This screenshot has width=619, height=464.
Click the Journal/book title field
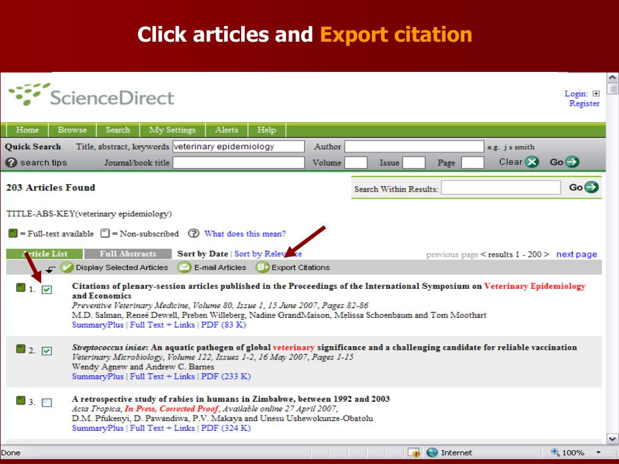238,163
